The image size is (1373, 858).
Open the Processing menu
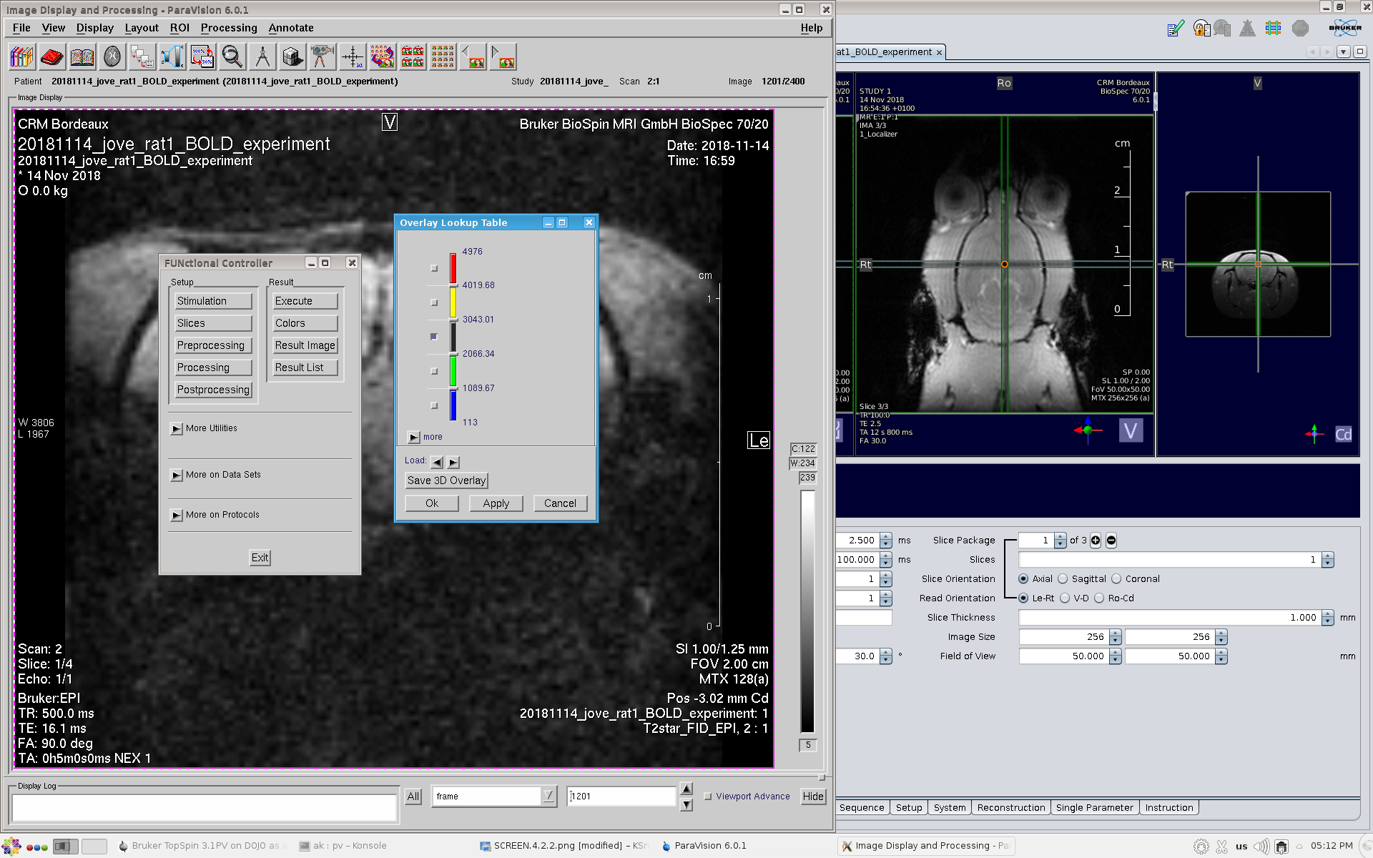pos(228,28)
